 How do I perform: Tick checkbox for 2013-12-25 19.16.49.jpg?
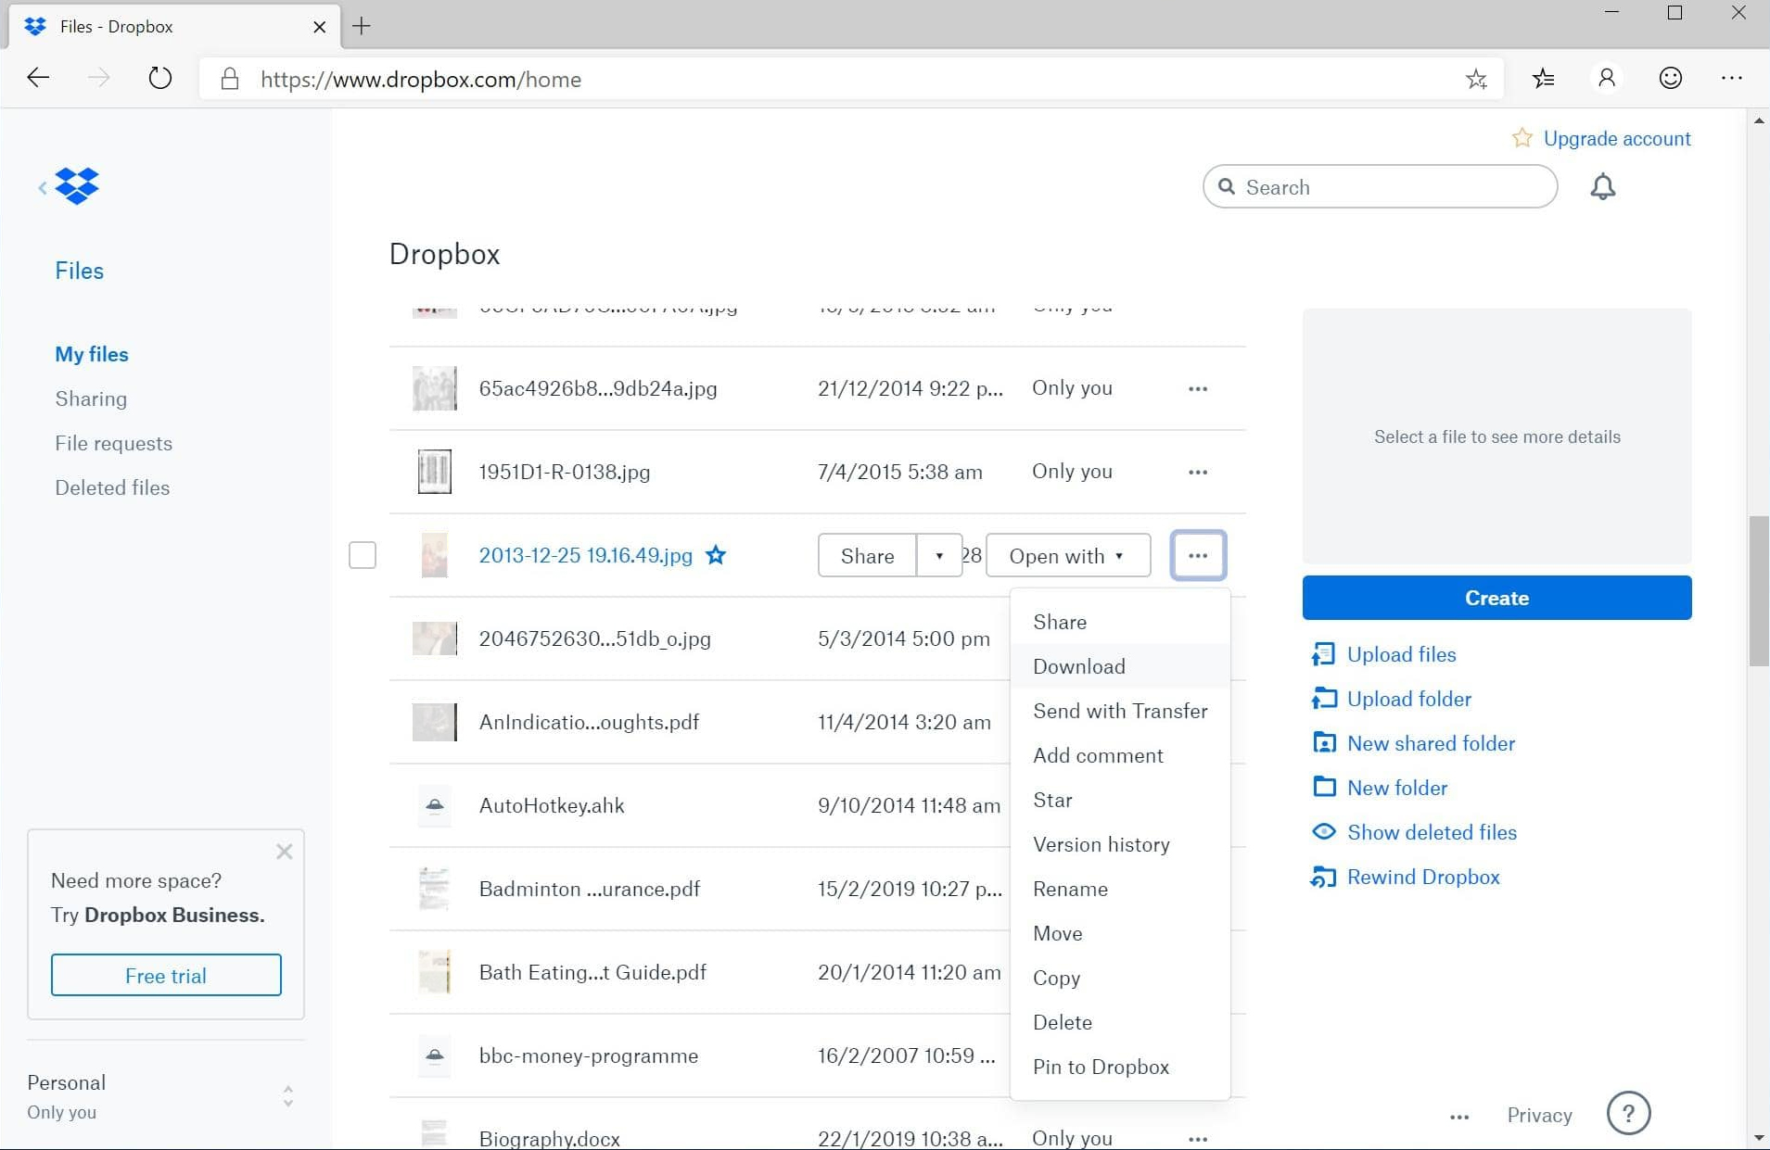[363, 555]
